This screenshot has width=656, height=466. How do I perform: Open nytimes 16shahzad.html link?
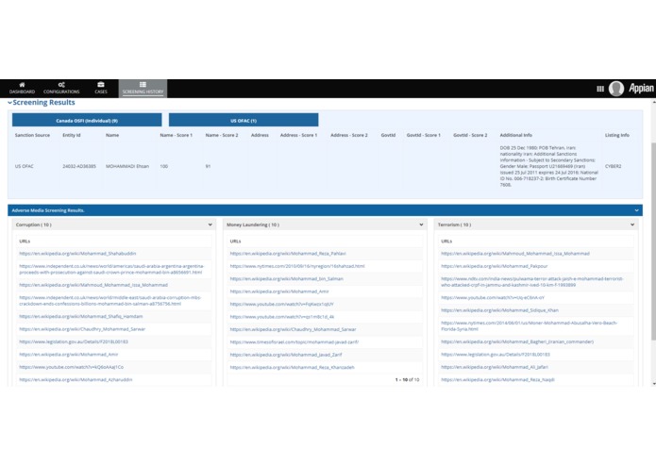pyautogui.click(x=297, y=266)
